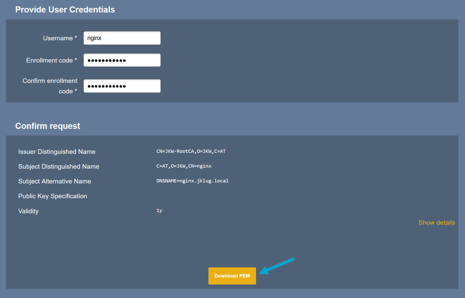Select the C=AT,O=JKW,CN=nginx subject value
Screen dimensions: 465x298
tap(184, 166)
